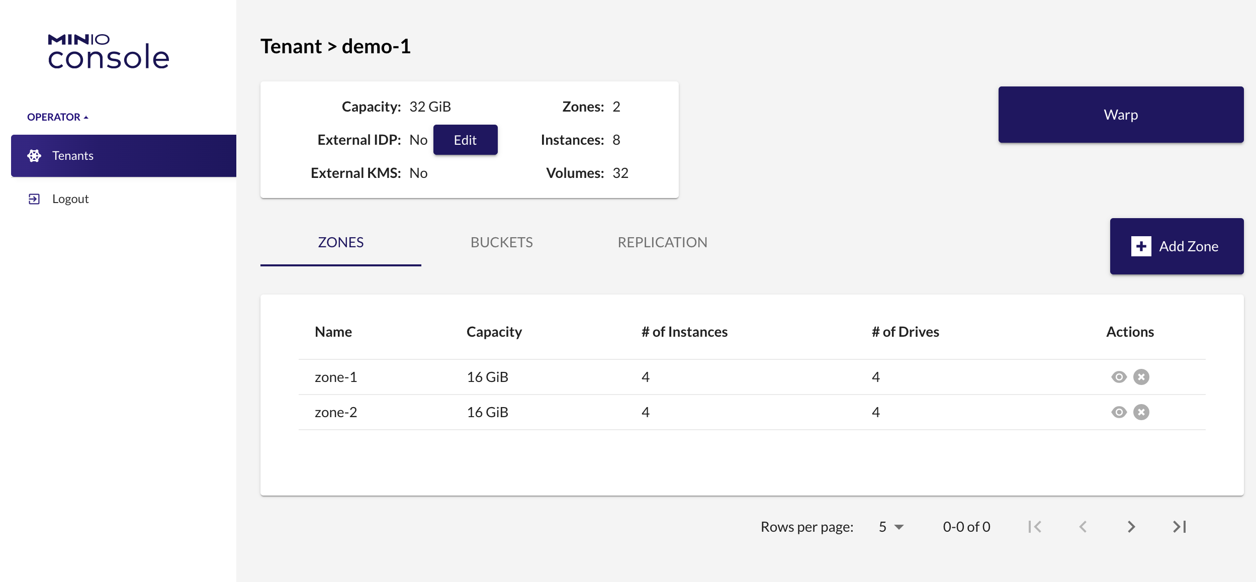Viewport: 1256px width, 582px height.
Task: Delete zone-1 using its X icon
Action: point(1141,377)
